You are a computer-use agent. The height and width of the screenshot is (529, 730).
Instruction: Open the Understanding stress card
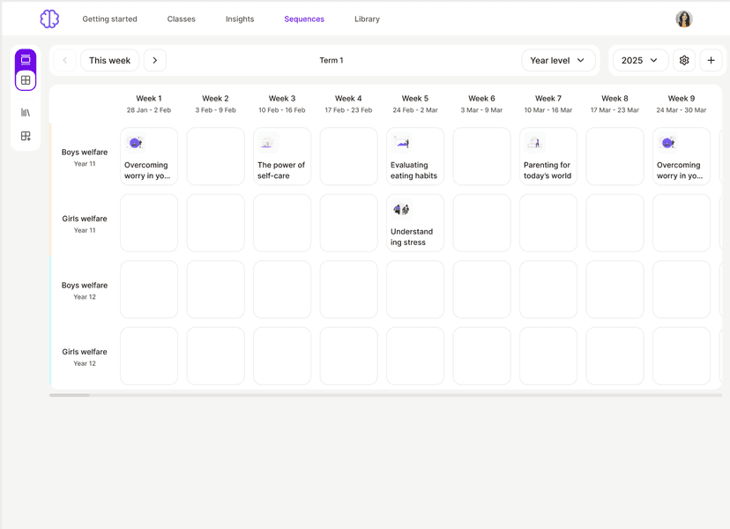tap(414, 222)
